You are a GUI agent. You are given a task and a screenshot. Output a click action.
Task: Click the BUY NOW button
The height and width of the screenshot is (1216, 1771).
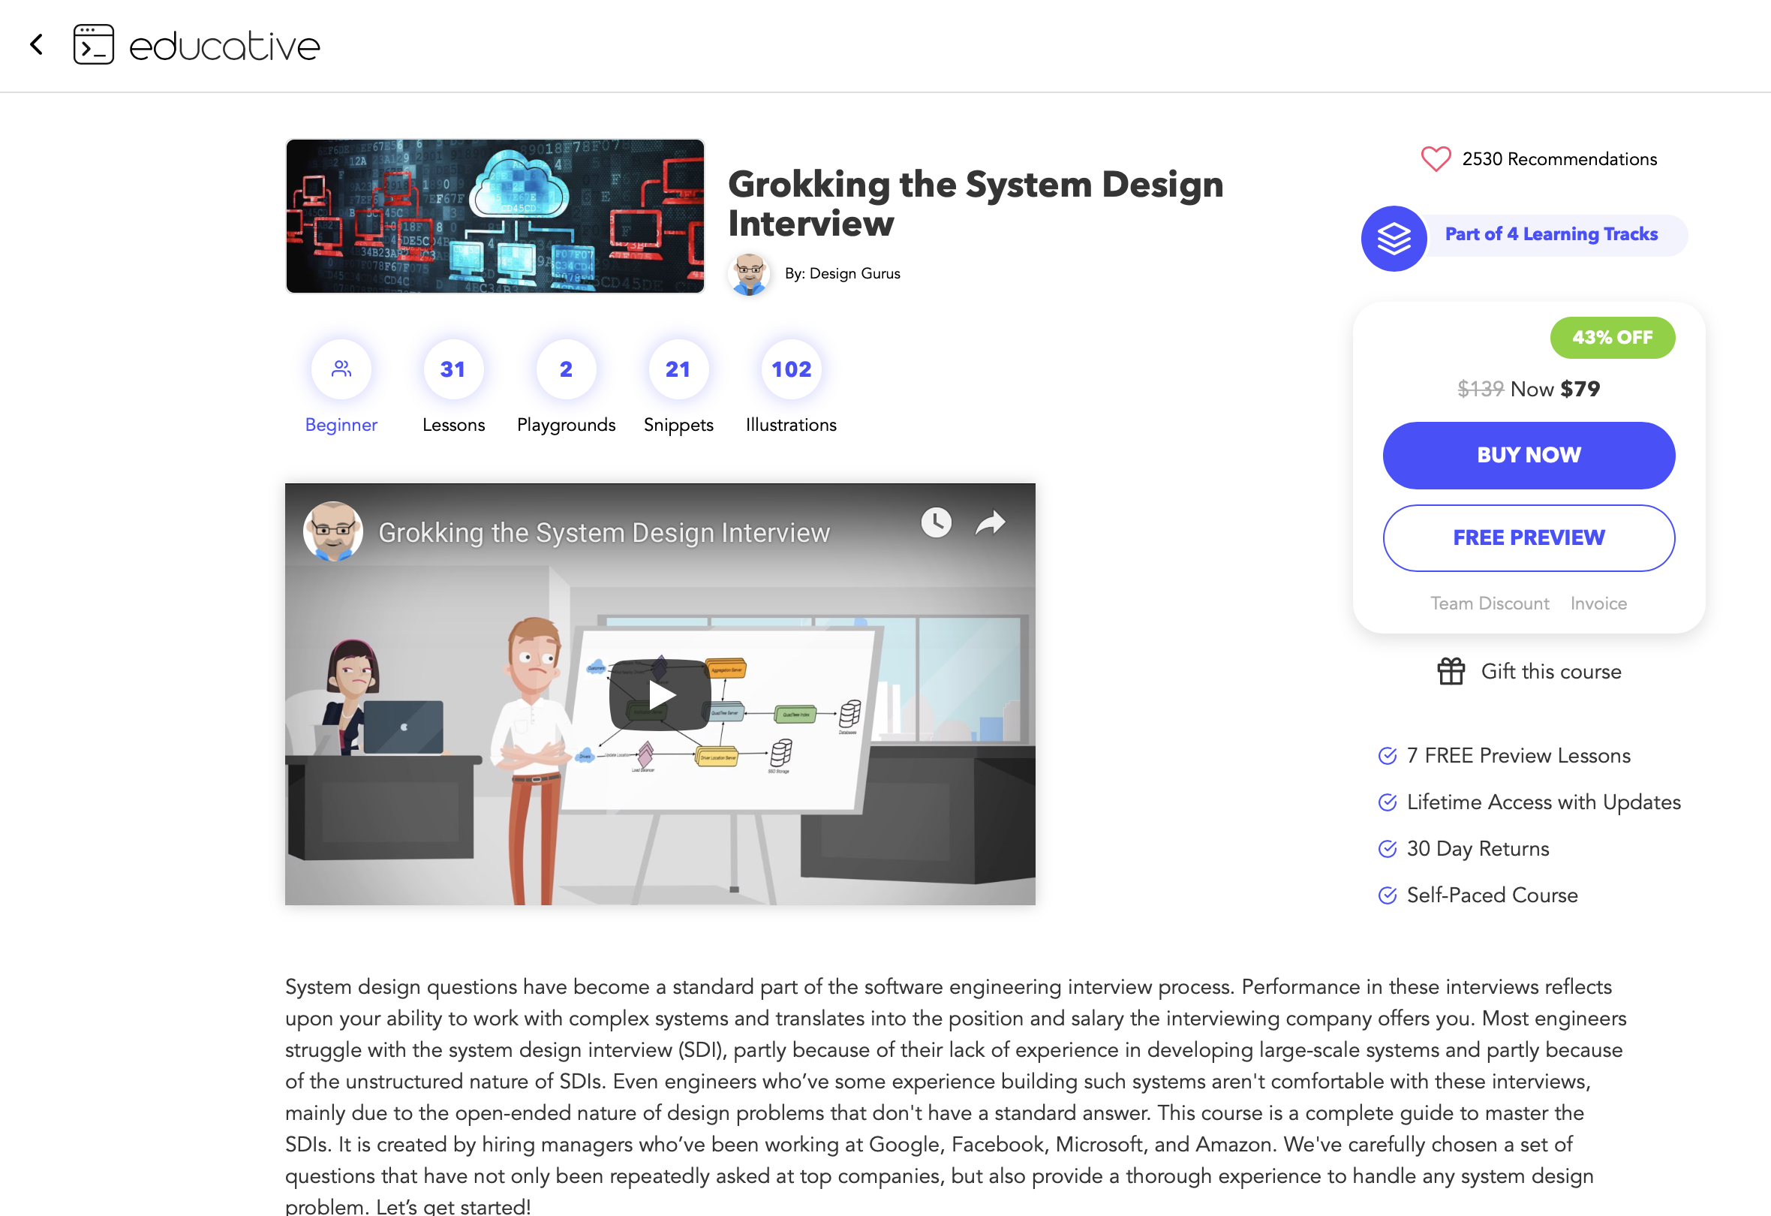[1528, 455]
